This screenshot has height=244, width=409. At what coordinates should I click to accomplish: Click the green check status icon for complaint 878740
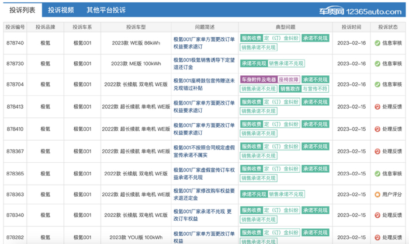click(377, 43)
